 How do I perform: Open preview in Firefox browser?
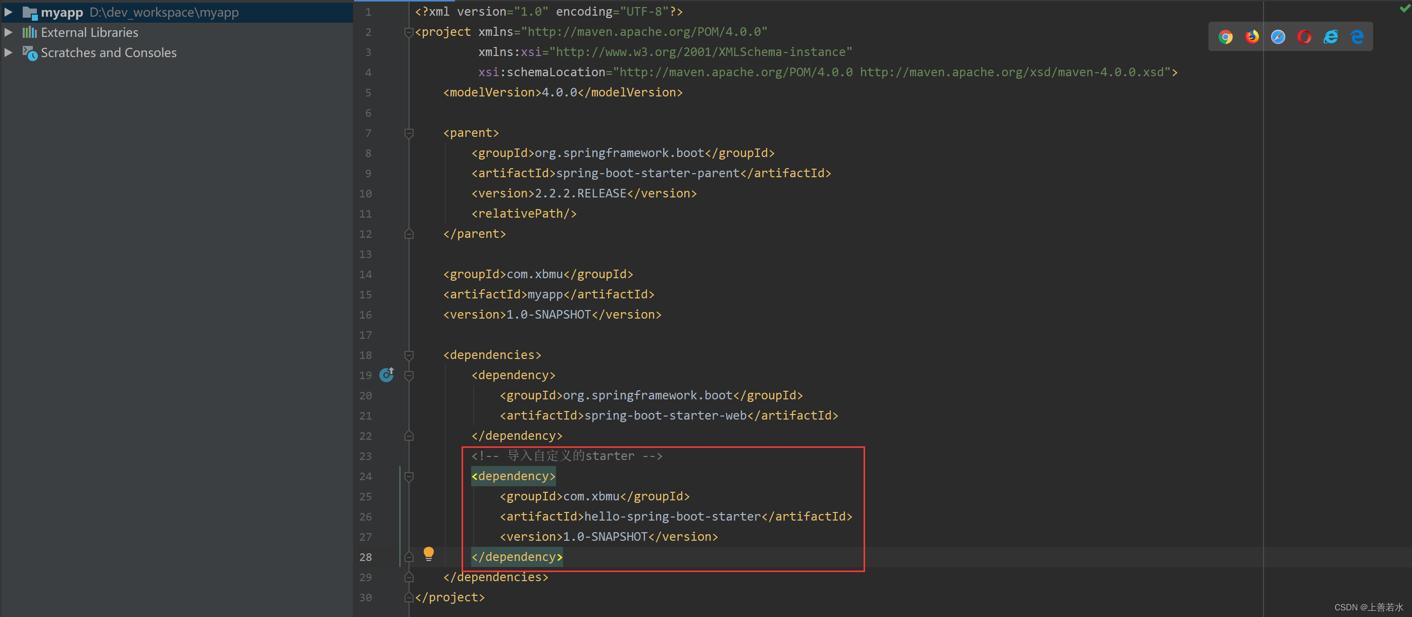(1252, 37)
